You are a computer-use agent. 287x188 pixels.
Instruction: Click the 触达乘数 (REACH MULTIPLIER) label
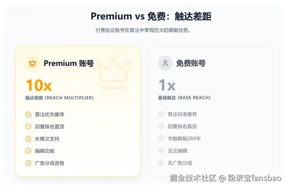[60, 98]
